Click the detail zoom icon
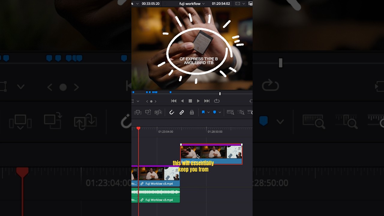384x216 pixels. [x=241, y=112]
